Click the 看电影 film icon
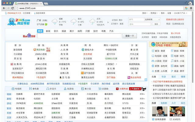Viewport: 195px width, 122px height. 30,89
